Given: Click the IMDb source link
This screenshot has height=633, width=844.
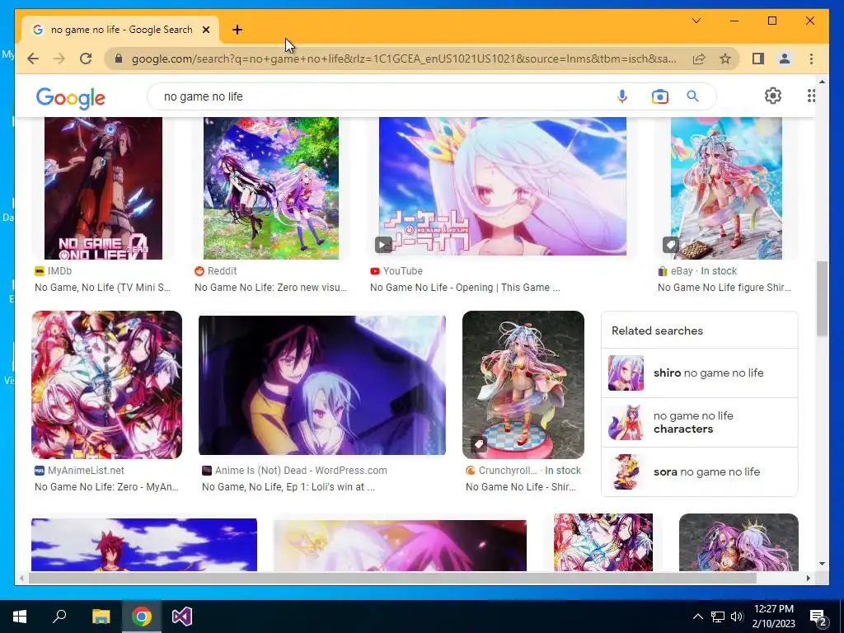Looking at the screenshot, I should pyautogui.click(x=54, y=270).
